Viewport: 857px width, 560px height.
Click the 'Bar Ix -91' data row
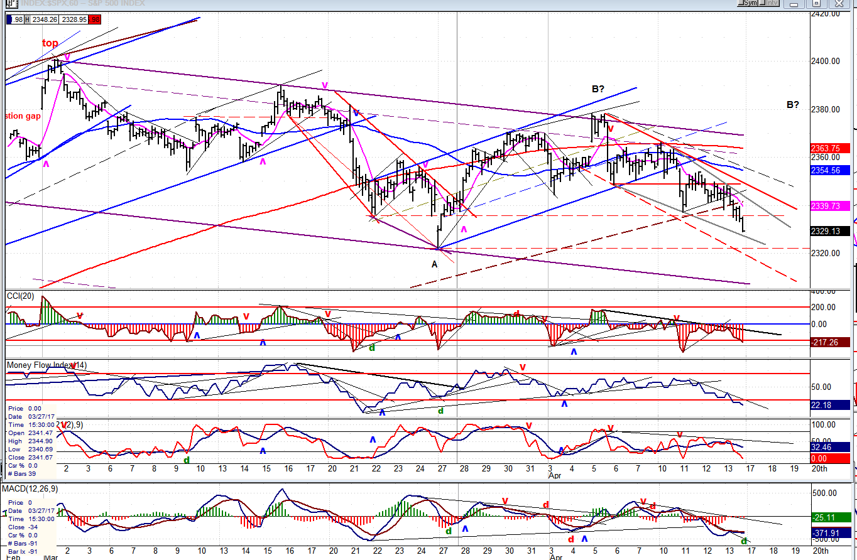click(x=23, y=551)
